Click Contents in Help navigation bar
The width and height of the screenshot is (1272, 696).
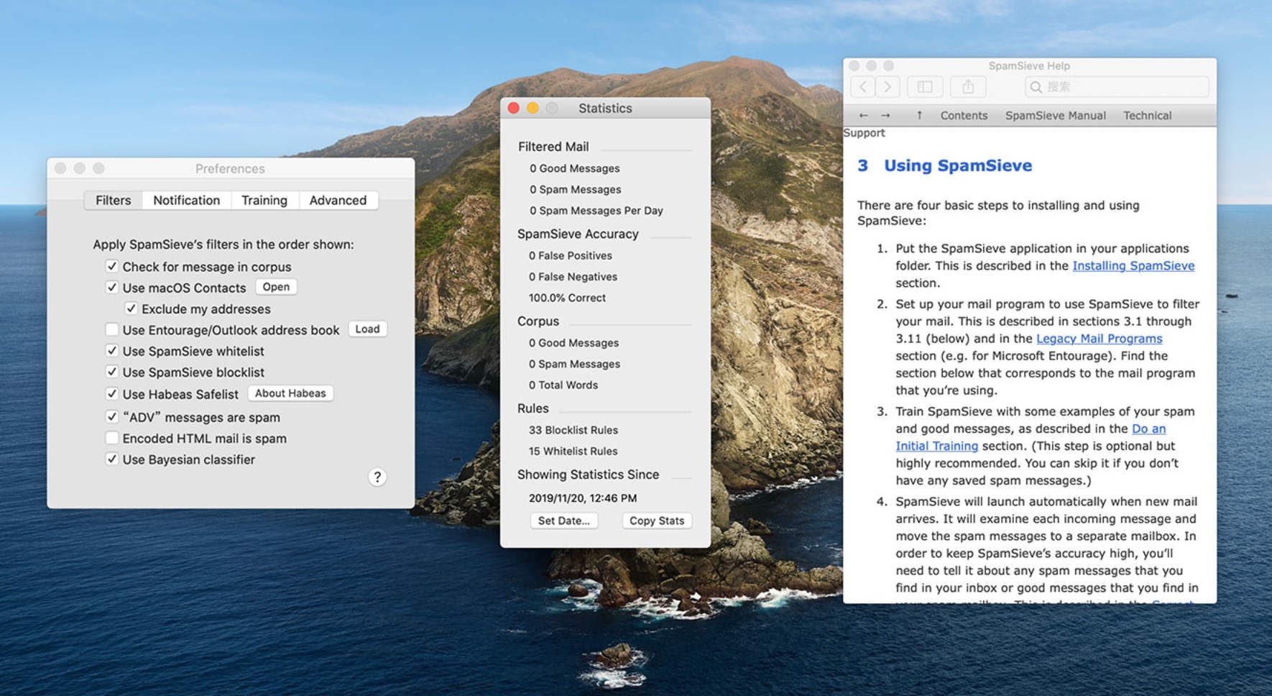point(964,115)
